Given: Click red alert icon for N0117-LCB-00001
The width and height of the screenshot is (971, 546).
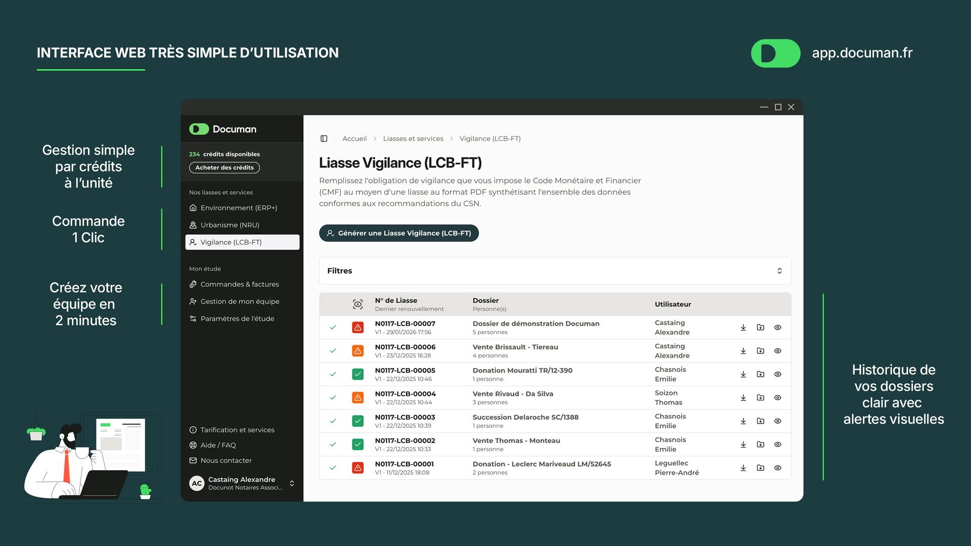Looking at the screenshot, I should pos(358,468).
